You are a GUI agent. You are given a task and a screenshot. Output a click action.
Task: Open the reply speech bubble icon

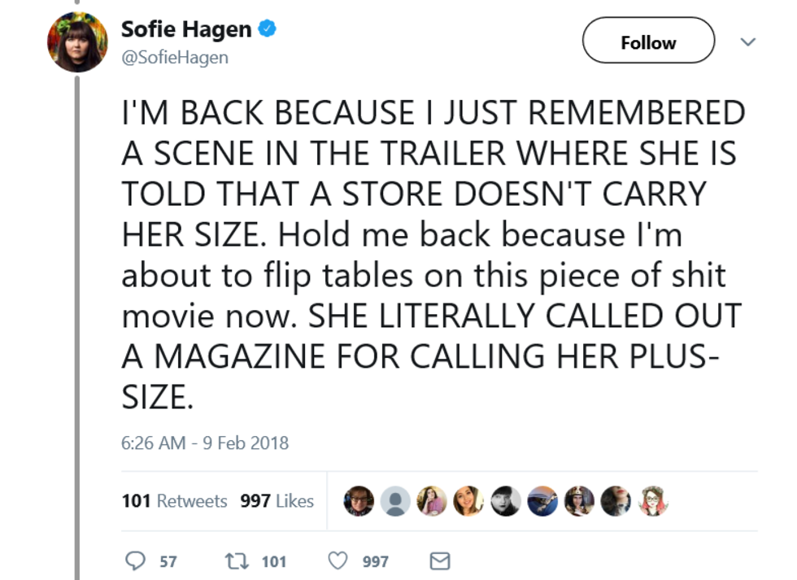click(136, 560)
